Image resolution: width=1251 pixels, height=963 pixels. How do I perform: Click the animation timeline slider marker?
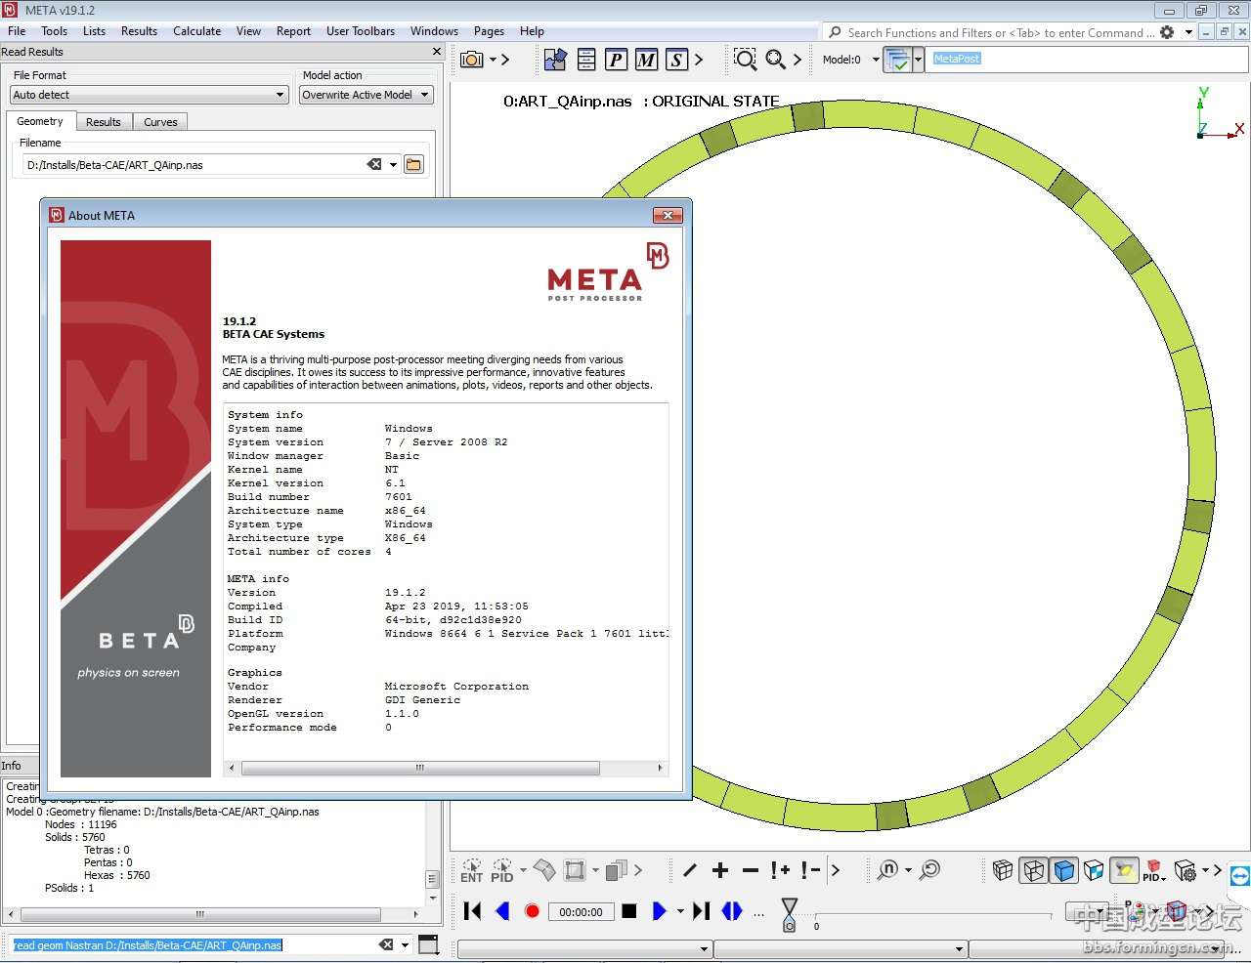pos(790,914)
